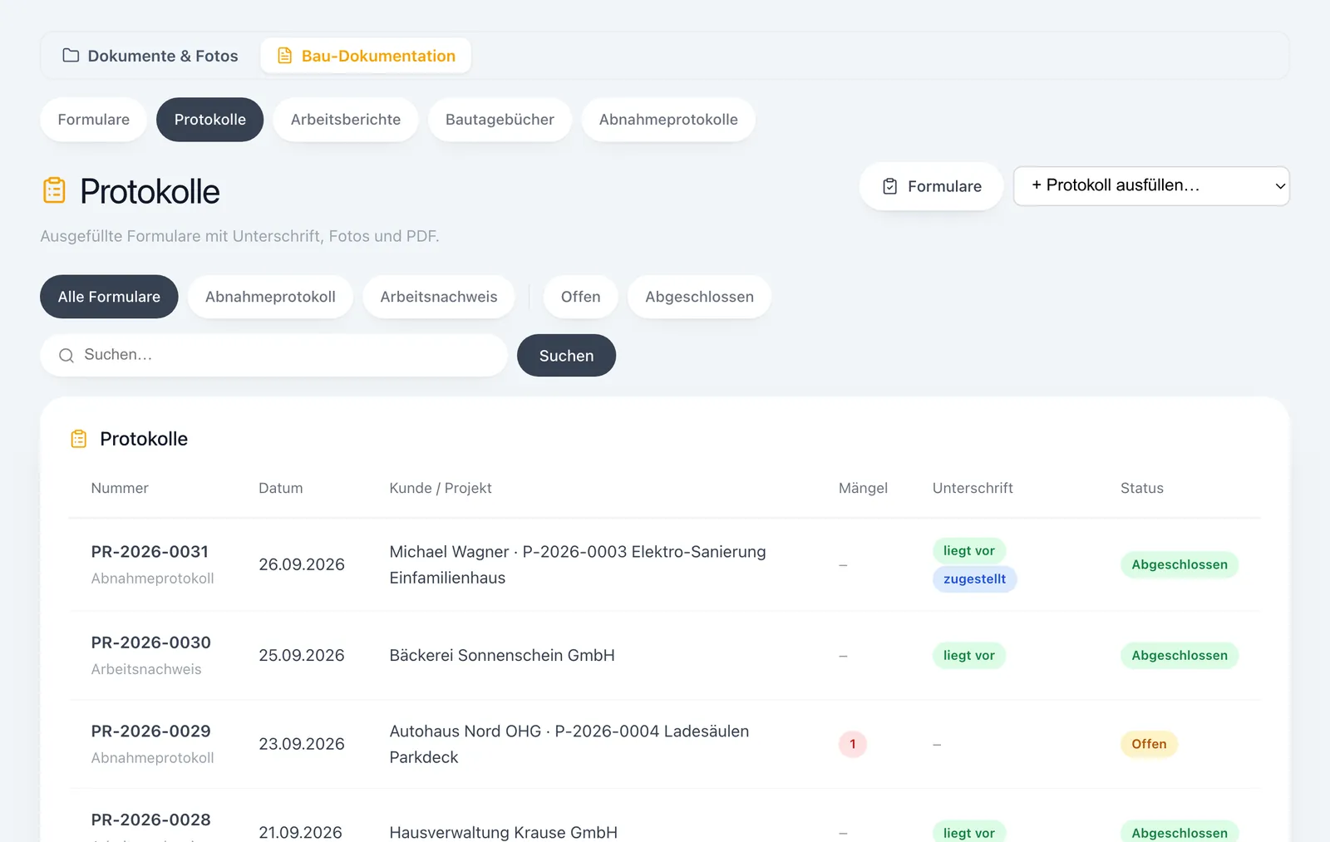Open the Bautagebücher tab

500,120
